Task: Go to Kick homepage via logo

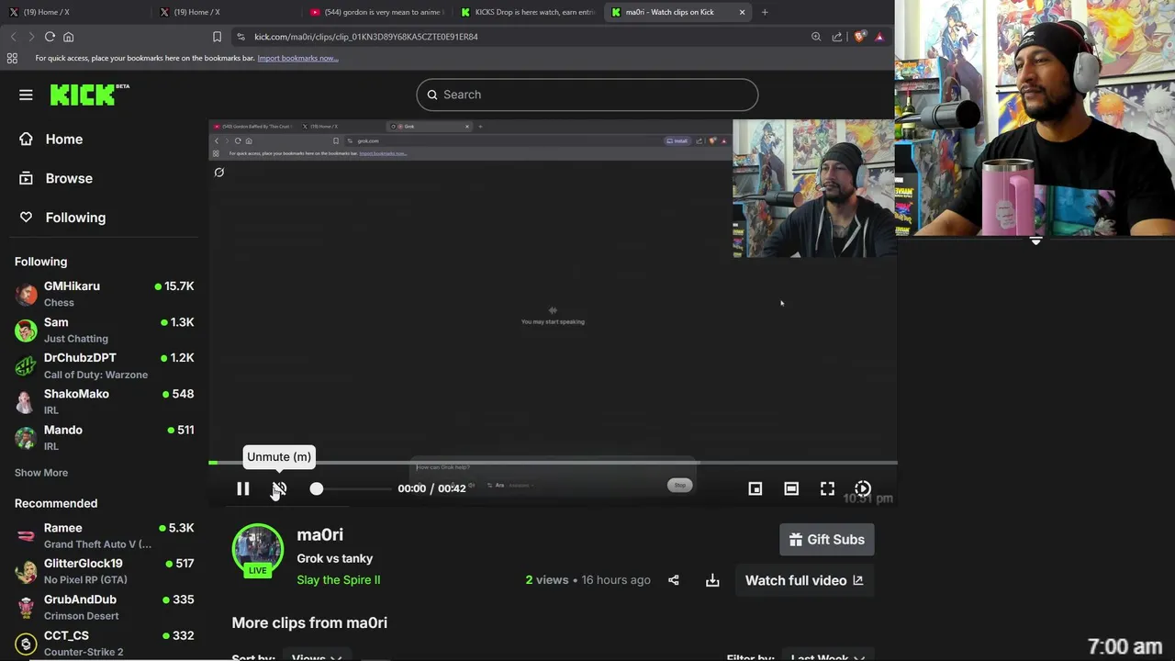Action: point(89,95)
